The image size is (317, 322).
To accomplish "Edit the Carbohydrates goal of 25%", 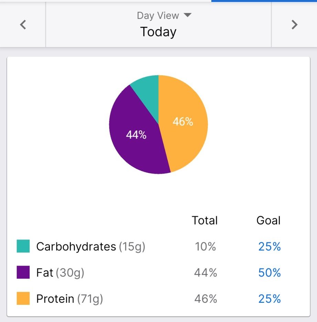I will (x=270, y=246).
